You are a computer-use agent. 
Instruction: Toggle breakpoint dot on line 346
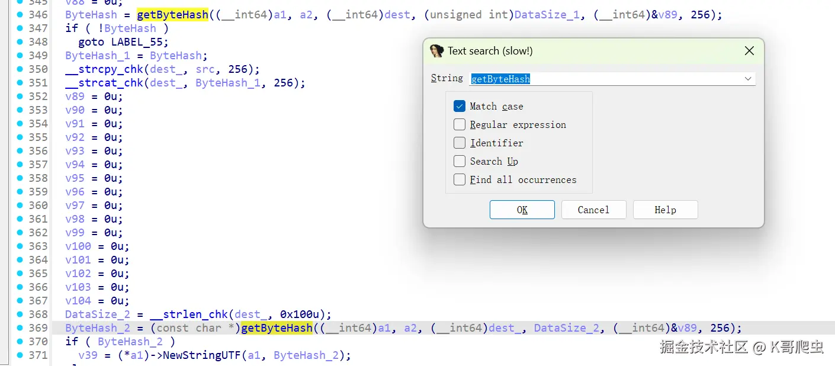tap(20, 14)
